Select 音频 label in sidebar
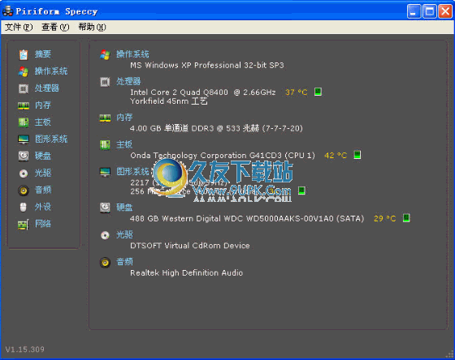This screenshot has width=455, height=360. tap(43, 190)
